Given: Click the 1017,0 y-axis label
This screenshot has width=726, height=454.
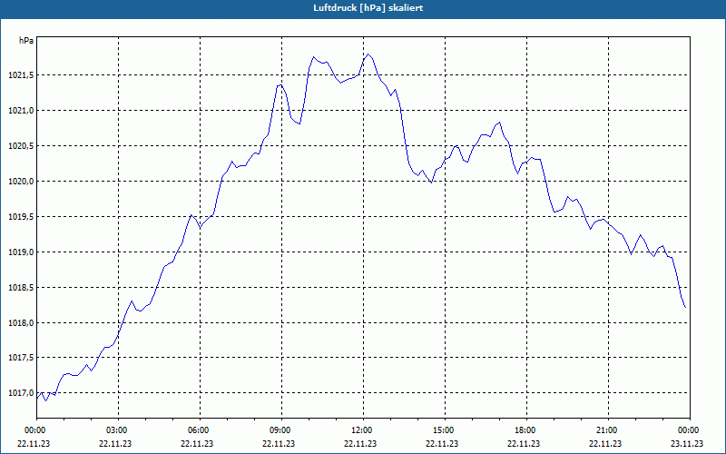Looking at the screenshot, I should point(20,393).
